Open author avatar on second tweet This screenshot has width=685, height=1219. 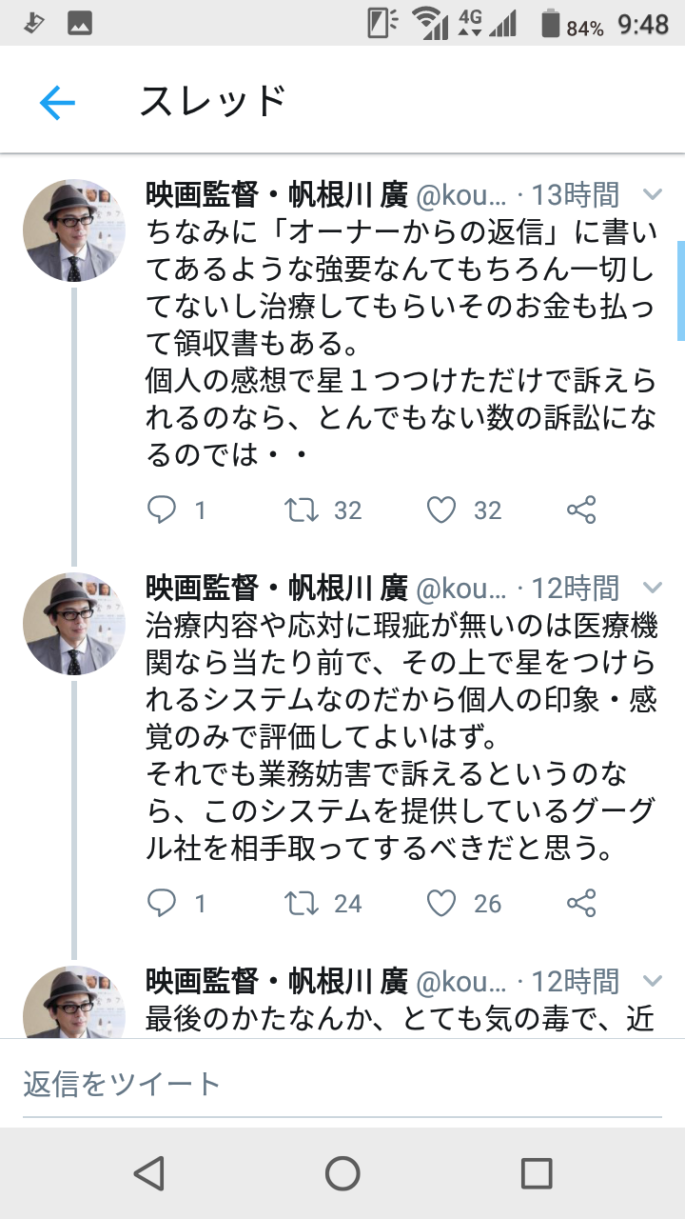(x=74, y=624)
